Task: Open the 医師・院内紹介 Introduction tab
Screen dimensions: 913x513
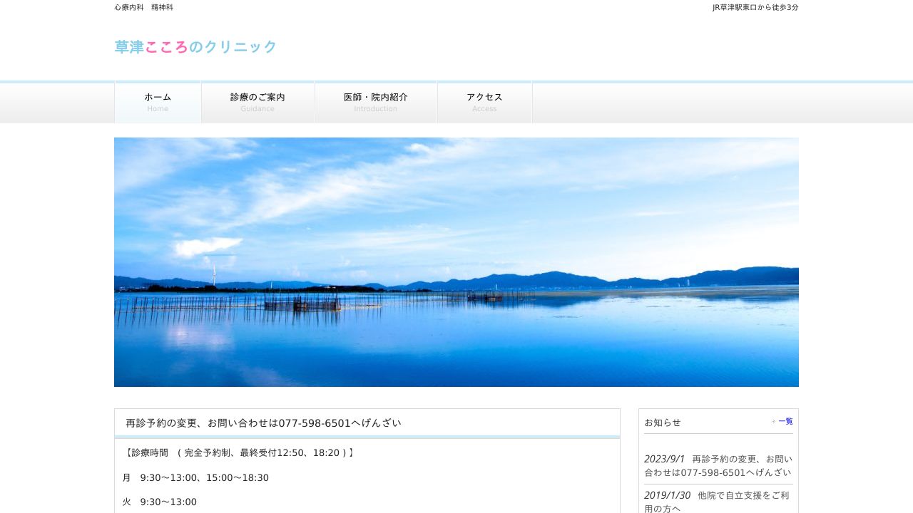Action: coord(375,102)
